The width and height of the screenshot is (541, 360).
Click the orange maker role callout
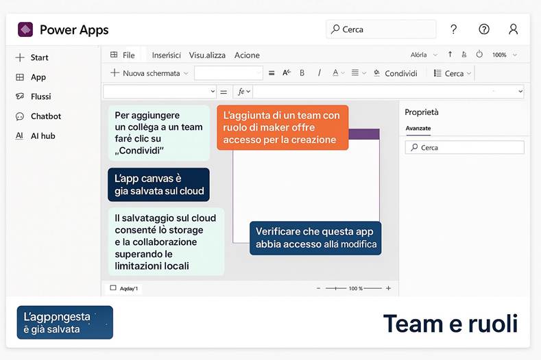pos(282,127)
